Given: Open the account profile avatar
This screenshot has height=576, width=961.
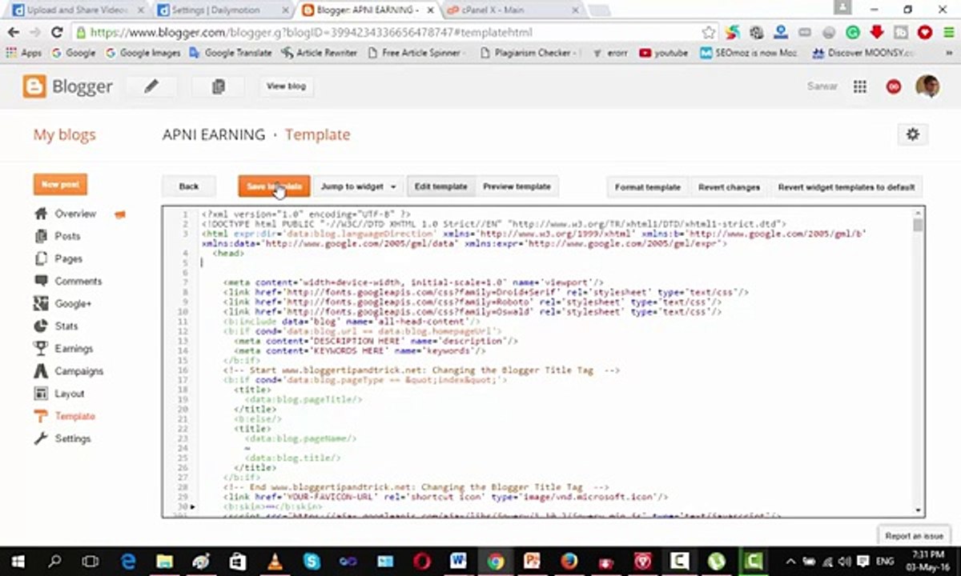Looking at the screenshot, I should click(x=927, y=86).
